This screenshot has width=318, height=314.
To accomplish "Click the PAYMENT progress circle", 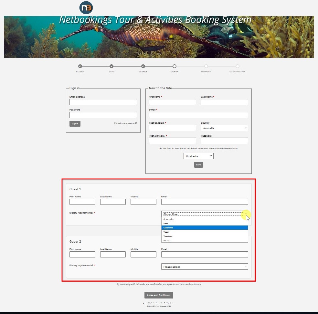I will pos(206,66).
